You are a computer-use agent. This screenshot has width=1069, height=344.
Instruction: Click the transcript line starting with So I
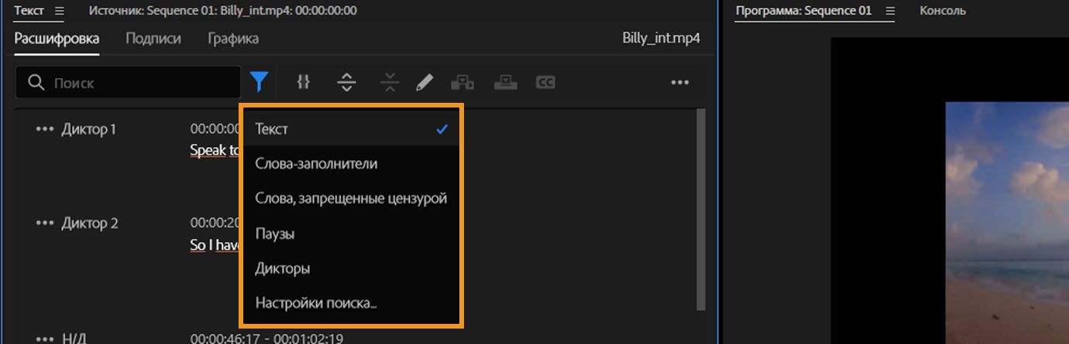[x=215, y=245]
